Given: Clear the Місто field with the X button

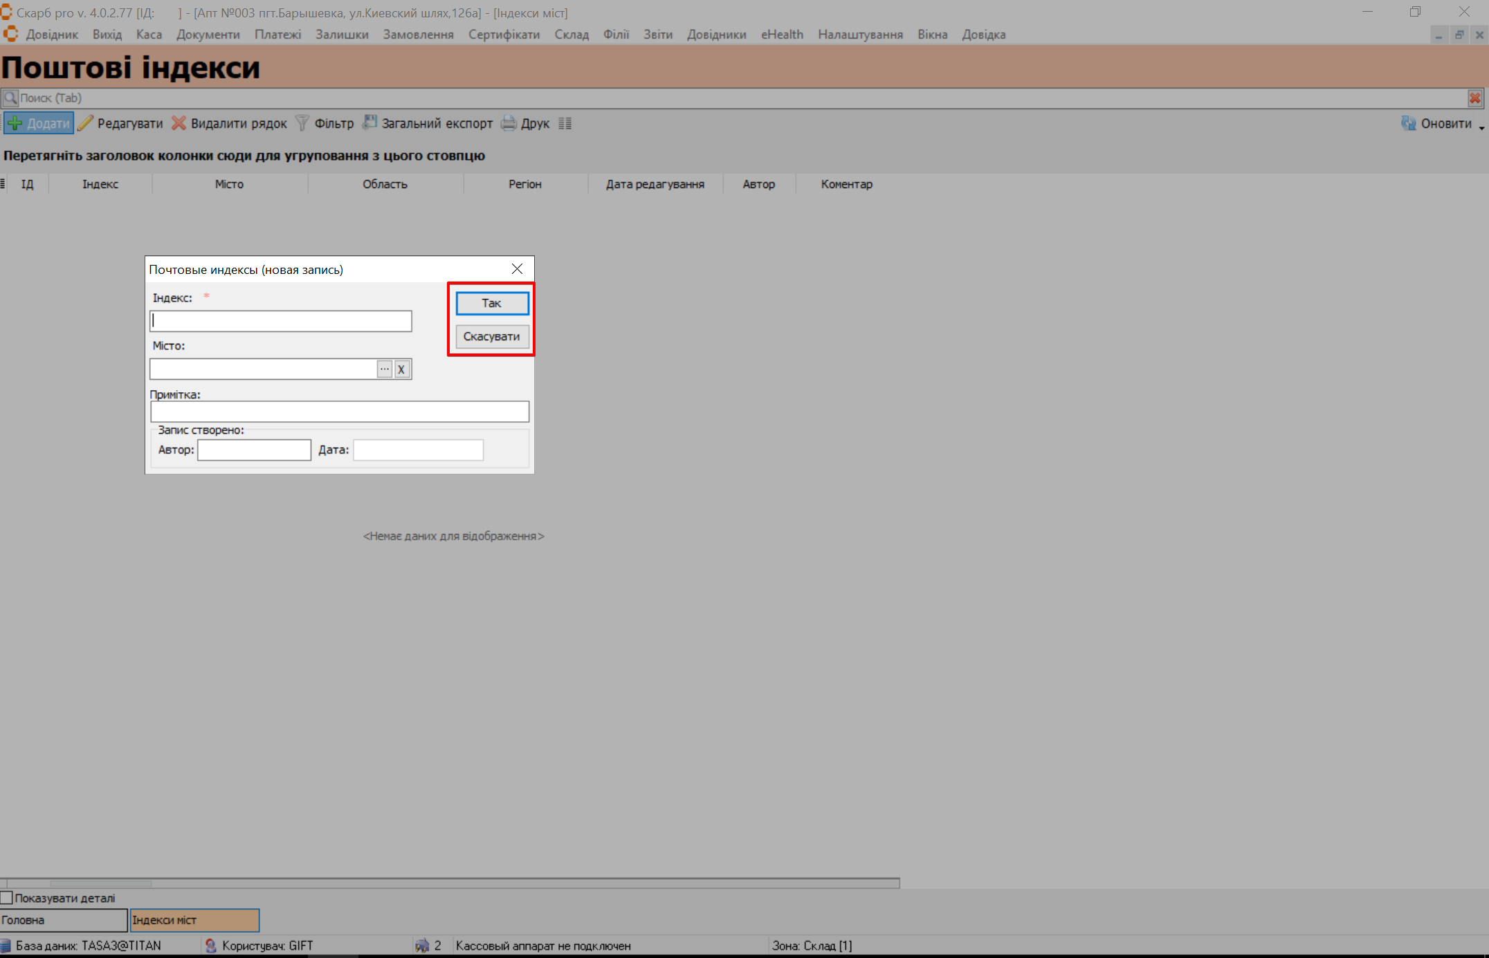Looking at the screenshot, I should point(401,369).
